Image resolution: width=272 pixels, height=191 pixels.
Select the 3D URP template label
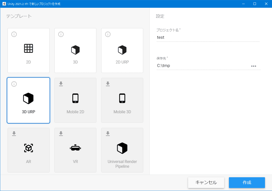point(29,112)
